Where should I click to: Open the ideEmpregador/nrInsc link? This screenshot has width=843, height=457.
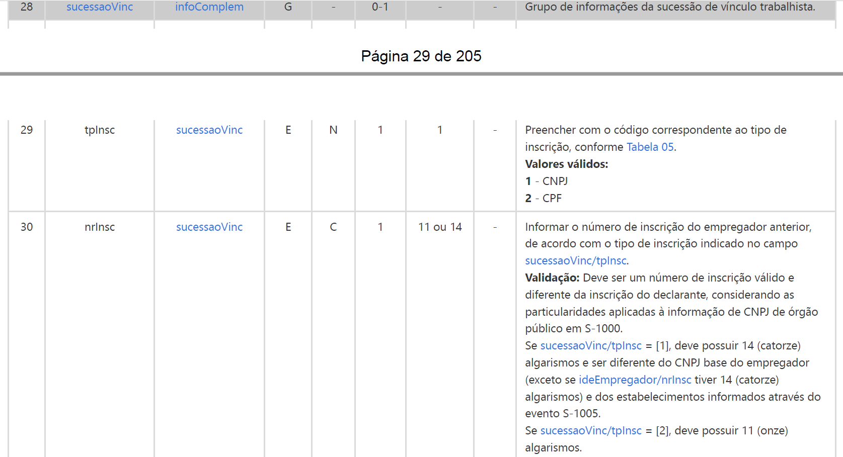(x=635, y=380)
